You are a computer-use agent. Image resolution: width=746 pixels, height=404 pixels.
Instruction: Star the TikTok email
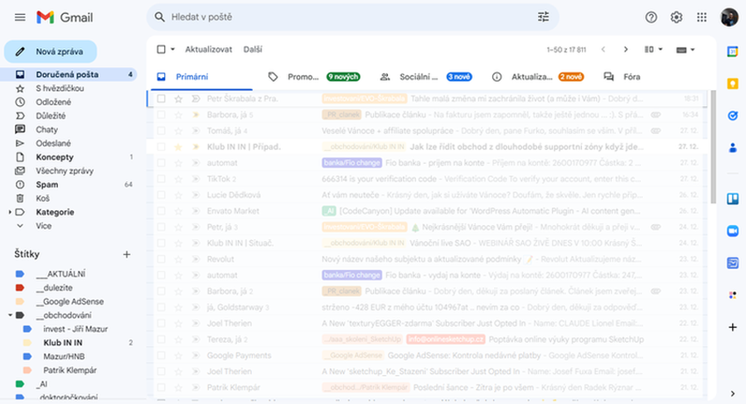coord(178,179)
